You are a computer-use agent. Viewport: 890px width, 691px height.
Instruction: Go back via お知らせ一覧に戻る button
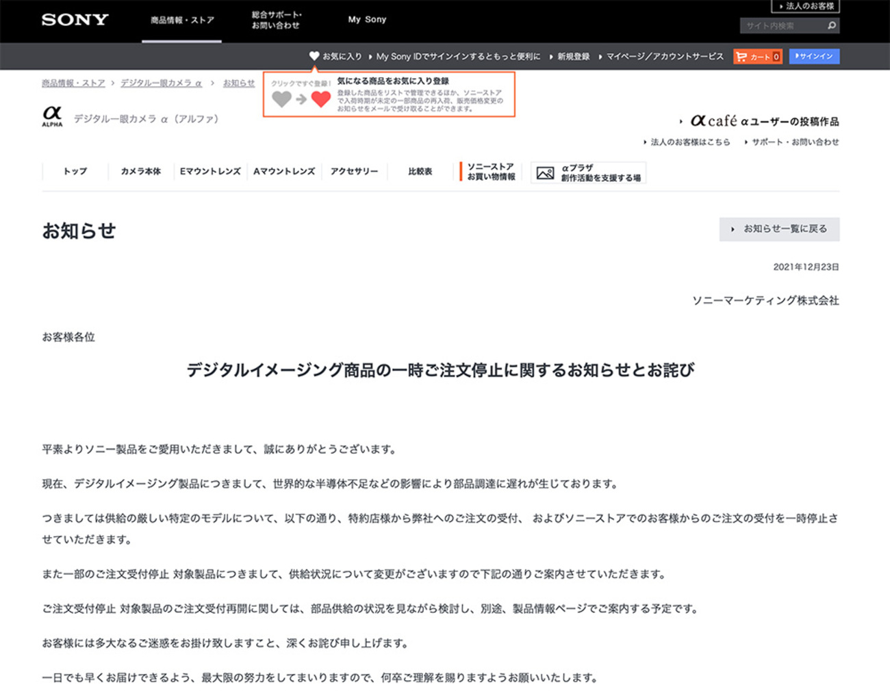(779, 229)
